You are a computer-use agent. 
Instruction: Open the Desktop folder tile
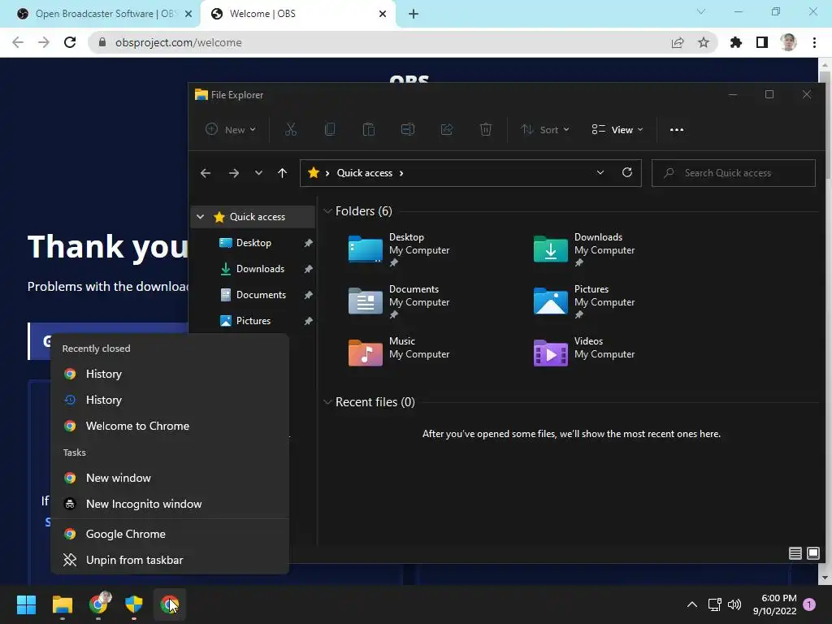click(399, 249)
